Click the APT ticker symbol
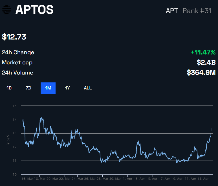 172,11
